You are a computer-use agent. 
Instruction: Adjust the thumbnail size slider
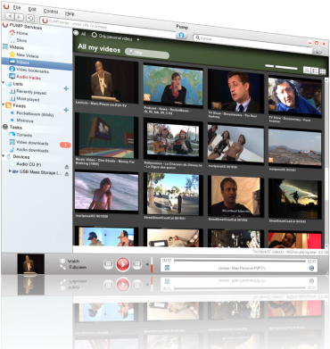282,67
